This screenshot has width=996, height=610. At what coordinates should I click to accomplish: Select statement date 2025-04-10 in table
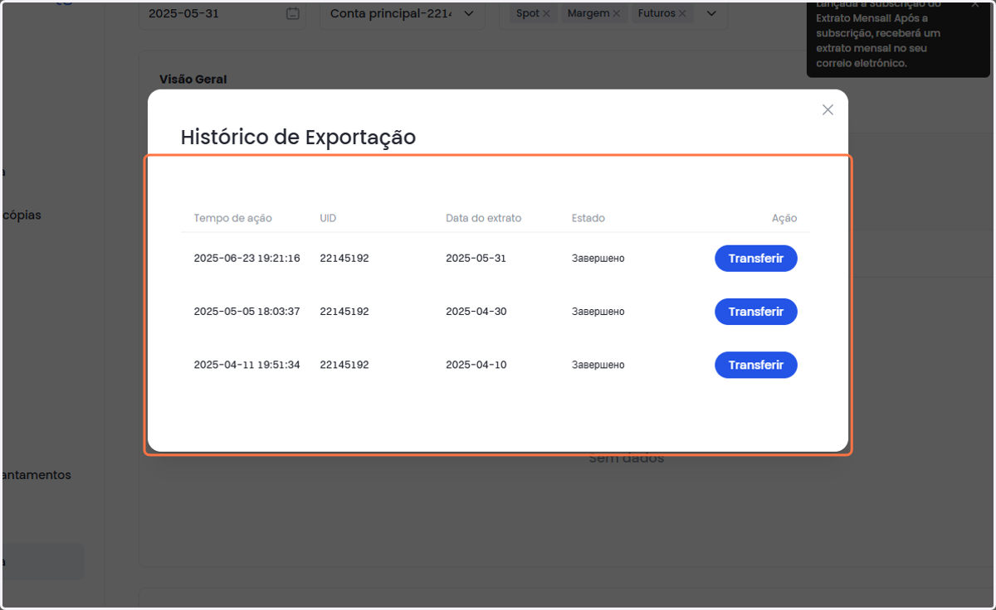click(x=476, y=365)
